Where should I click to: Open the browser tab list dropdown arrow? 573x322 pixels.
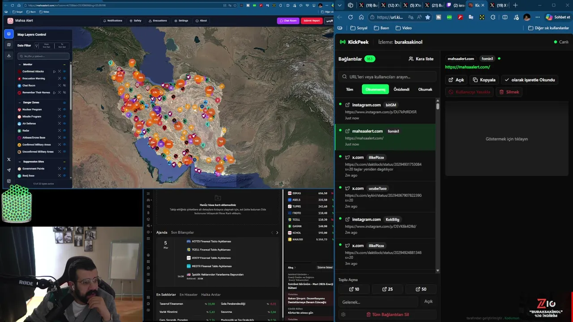(340, 5)
